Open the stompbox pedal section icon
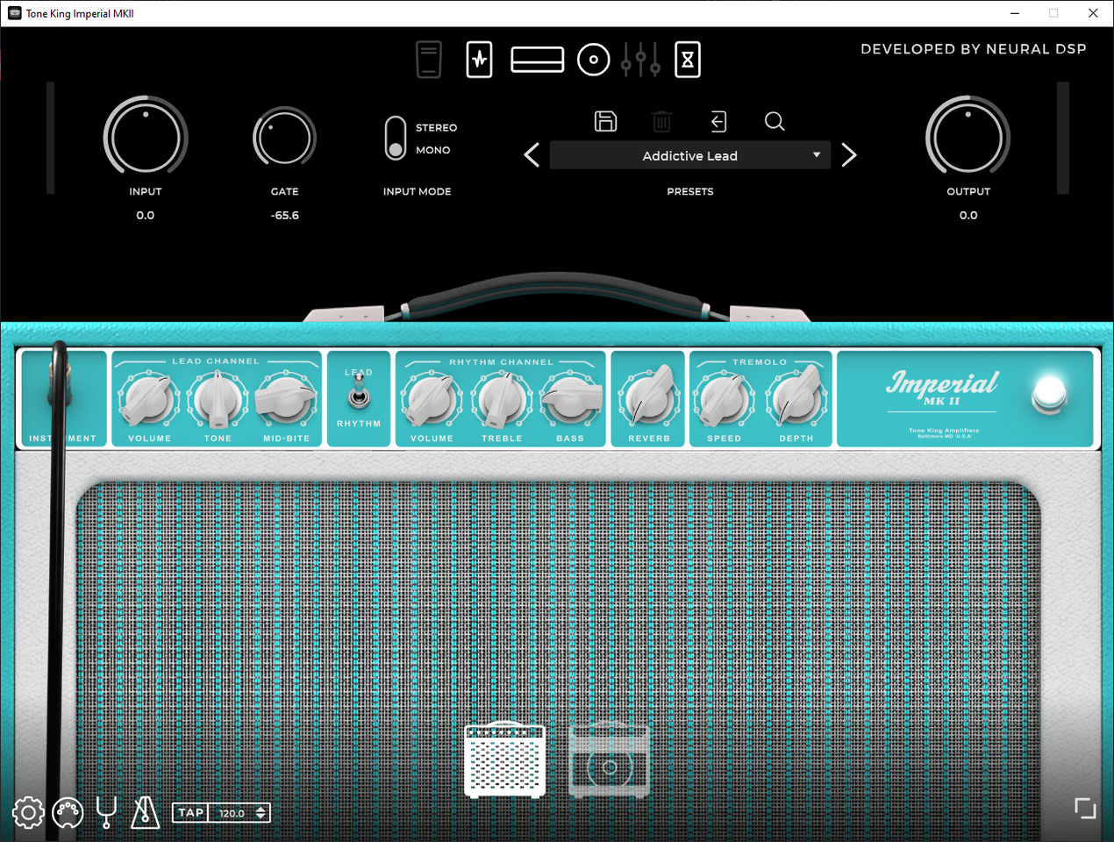The width and height of the screenshot is (1114, 842). [429, 60]
